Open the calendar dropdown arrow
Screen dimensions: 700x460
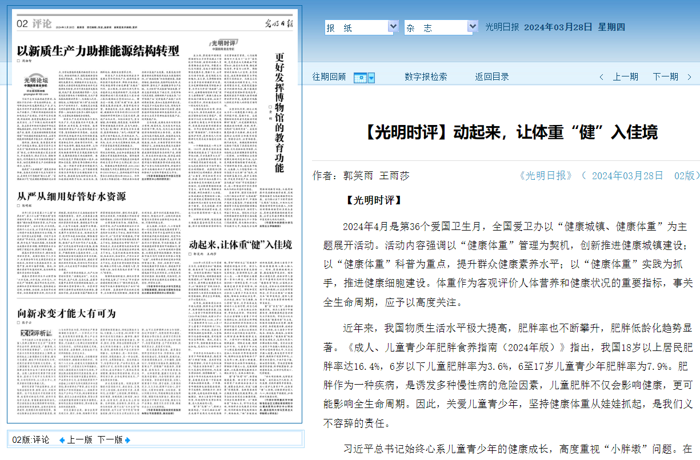tap(371, 78)
